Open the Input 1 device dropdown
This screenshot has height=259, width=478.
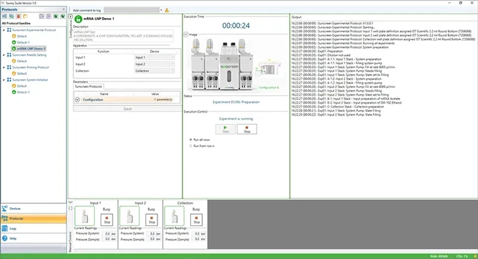point(154,58)
